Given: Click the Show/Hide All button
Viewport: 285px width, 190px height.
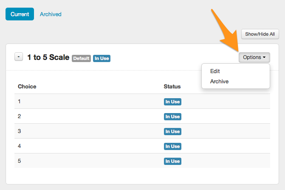Looking at the screenshot, I should tap(260, 34).
